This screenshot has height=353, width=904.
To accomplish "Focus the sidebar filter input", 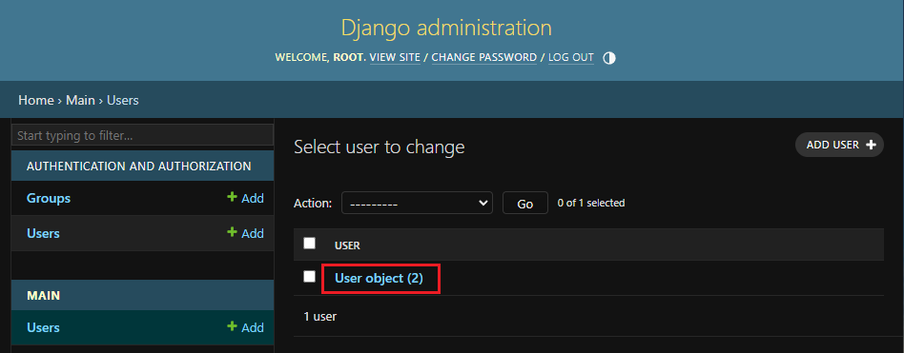I will (142, 136).
